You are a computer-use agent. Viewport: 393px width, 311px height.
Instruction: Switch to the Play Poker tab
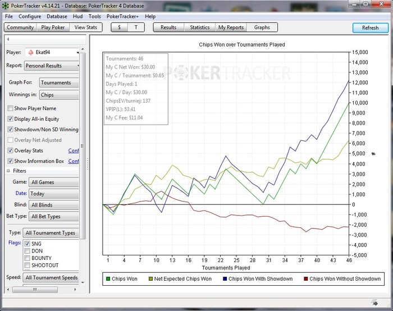click(x=53, y=28)
